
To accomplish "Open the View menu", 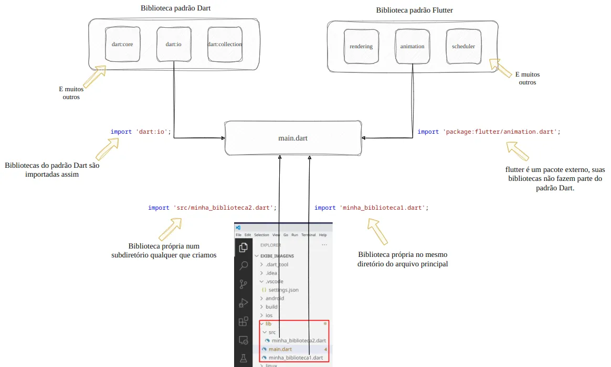I will click(x=276, y=235).
